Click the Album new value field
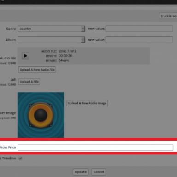The width and height of the screenshot is (177, 177). pyautogui.click(x=139, y=40)
